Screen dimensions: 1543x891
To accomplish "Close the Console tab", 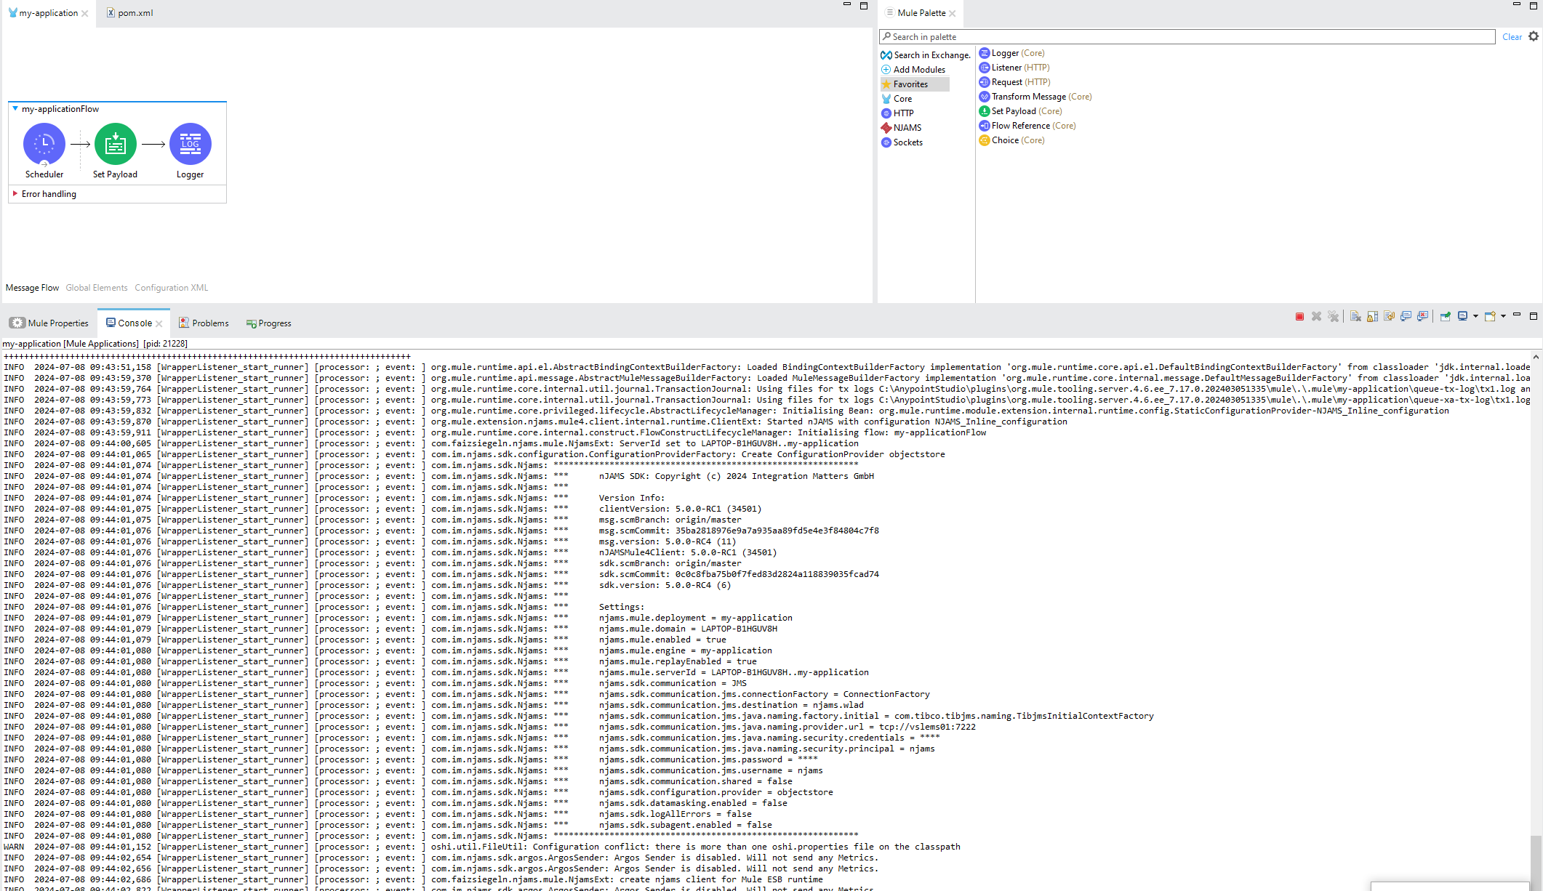I will pyautogui.click(x=159, y=323).
